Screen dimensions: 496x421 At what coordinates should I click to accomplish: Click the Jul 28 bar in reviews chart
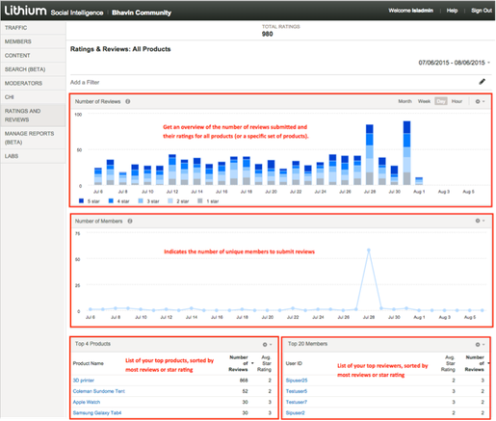tap(370, 154)
